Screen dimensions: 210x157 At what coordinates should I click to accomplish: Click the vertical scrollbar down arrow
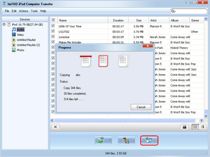click(x=206, y=116)
